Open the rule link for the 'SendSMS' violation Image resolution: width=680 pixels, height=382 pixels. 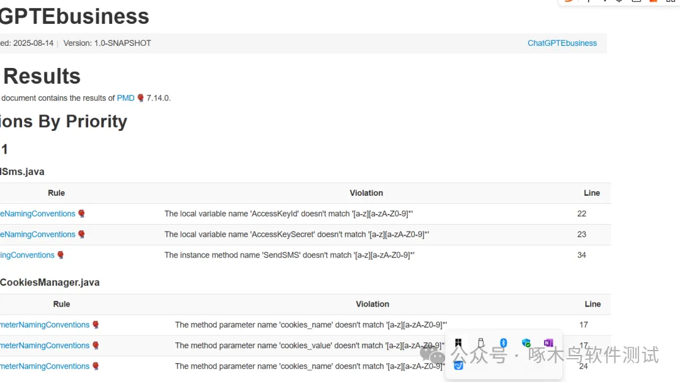coord(27,256)
